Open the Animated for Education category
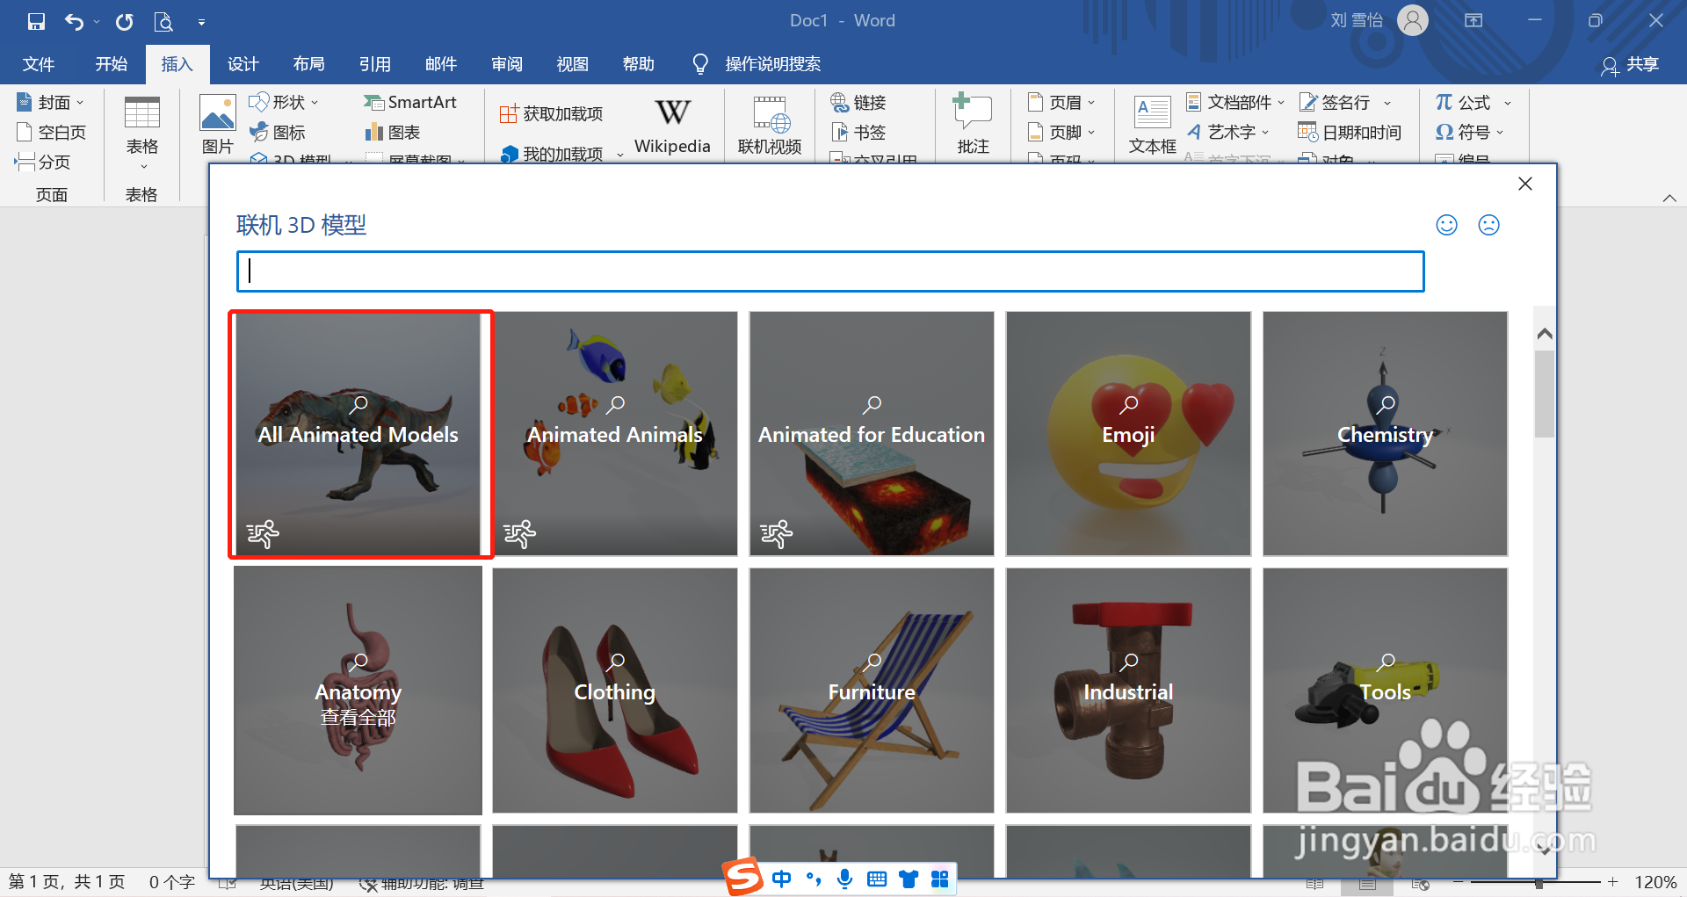This screenshot has height=897, width=1687. pos(872,434)
